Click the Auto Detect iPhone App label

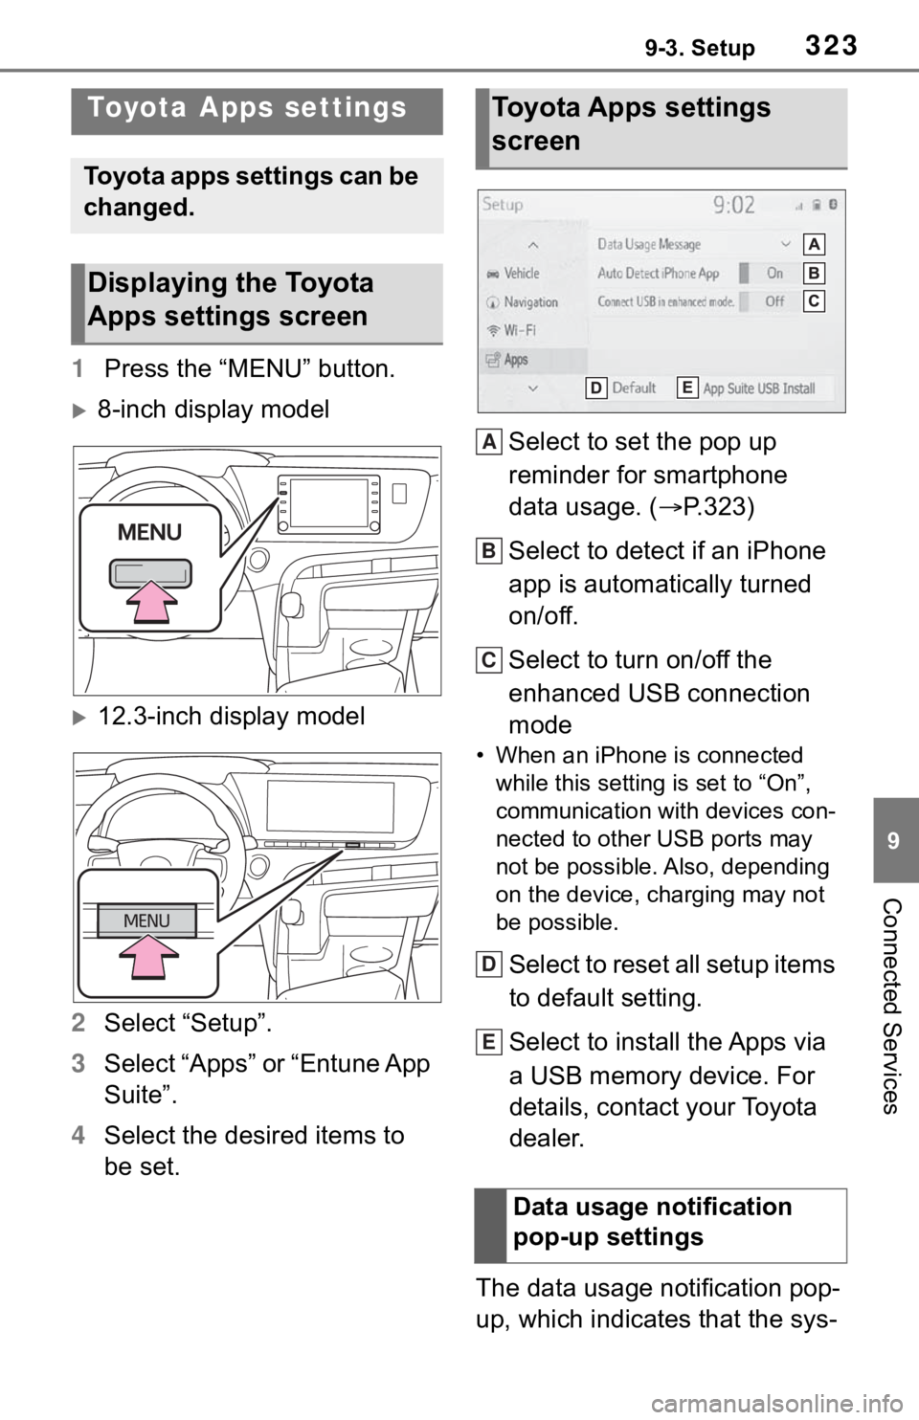pyautogui.click(x=658, y=273)
